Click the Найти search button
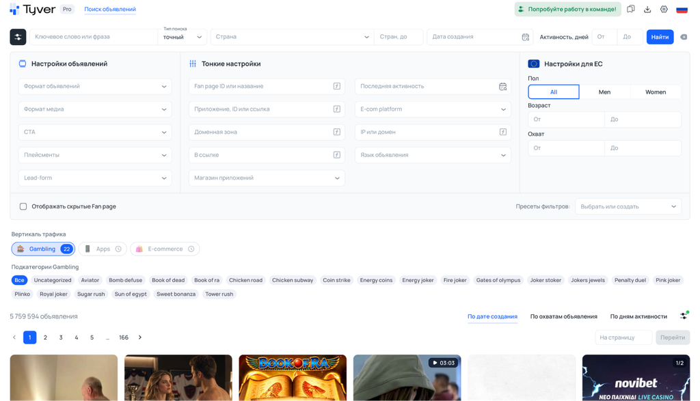The width and height of the screenshot is (700, 401). pyautogui.click(x=660, y=37)
